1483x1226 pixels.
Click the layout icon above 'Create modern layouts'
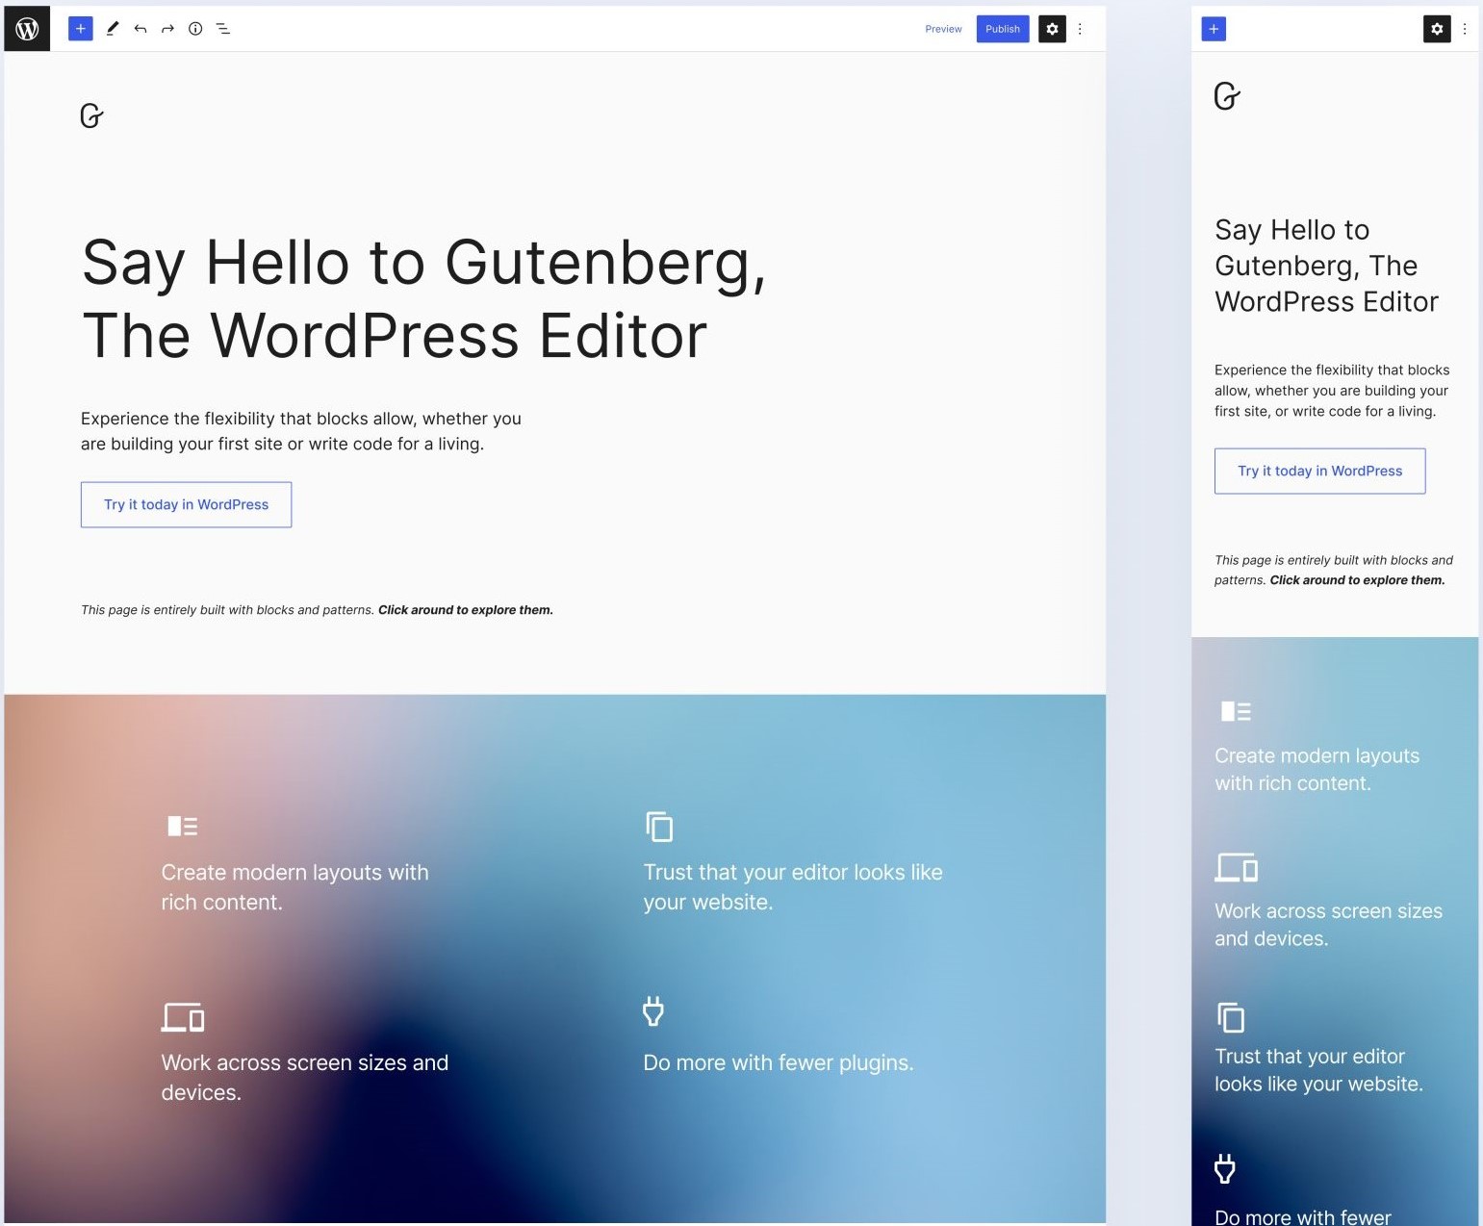[x=182, y=826]
